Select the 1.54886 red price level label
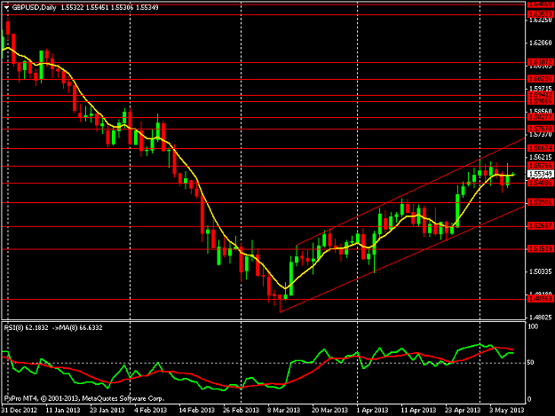 click(540, 183)
